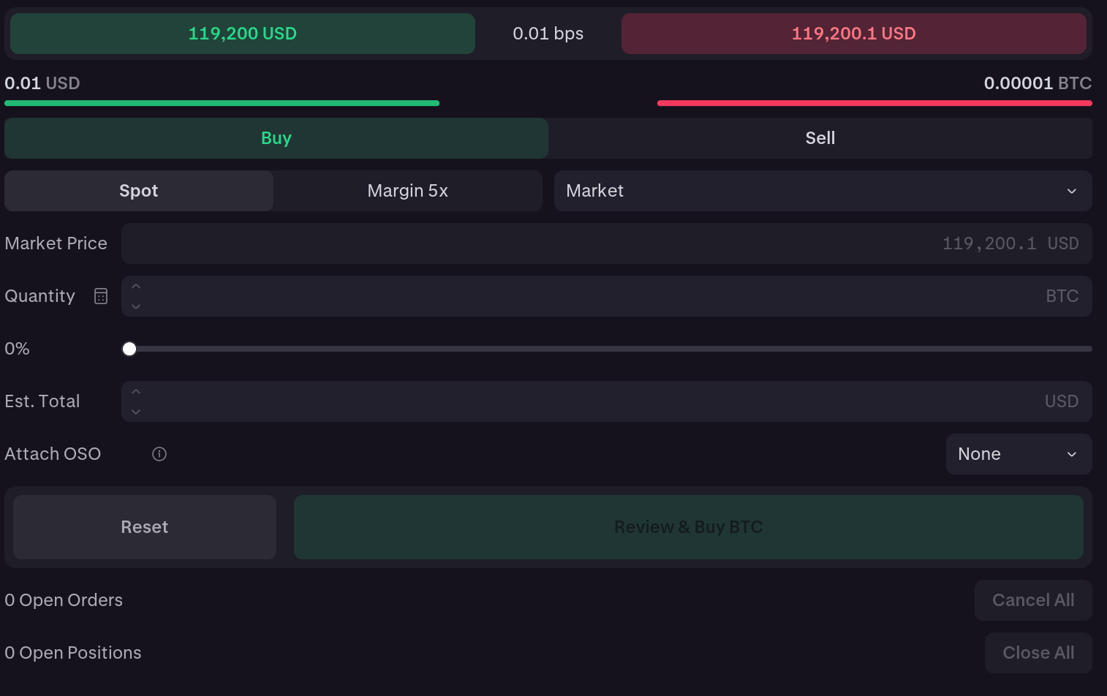Viewport: 1107px width, 696px height.
Task: Open the Market order type dropdown
Action: pos(823,191)
